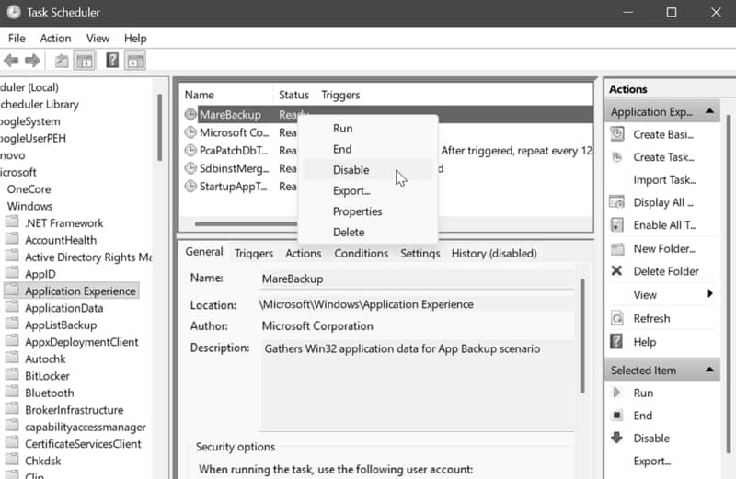
Task: Click the Display All Running Tasks icon
Action: [x=616, y=202]
